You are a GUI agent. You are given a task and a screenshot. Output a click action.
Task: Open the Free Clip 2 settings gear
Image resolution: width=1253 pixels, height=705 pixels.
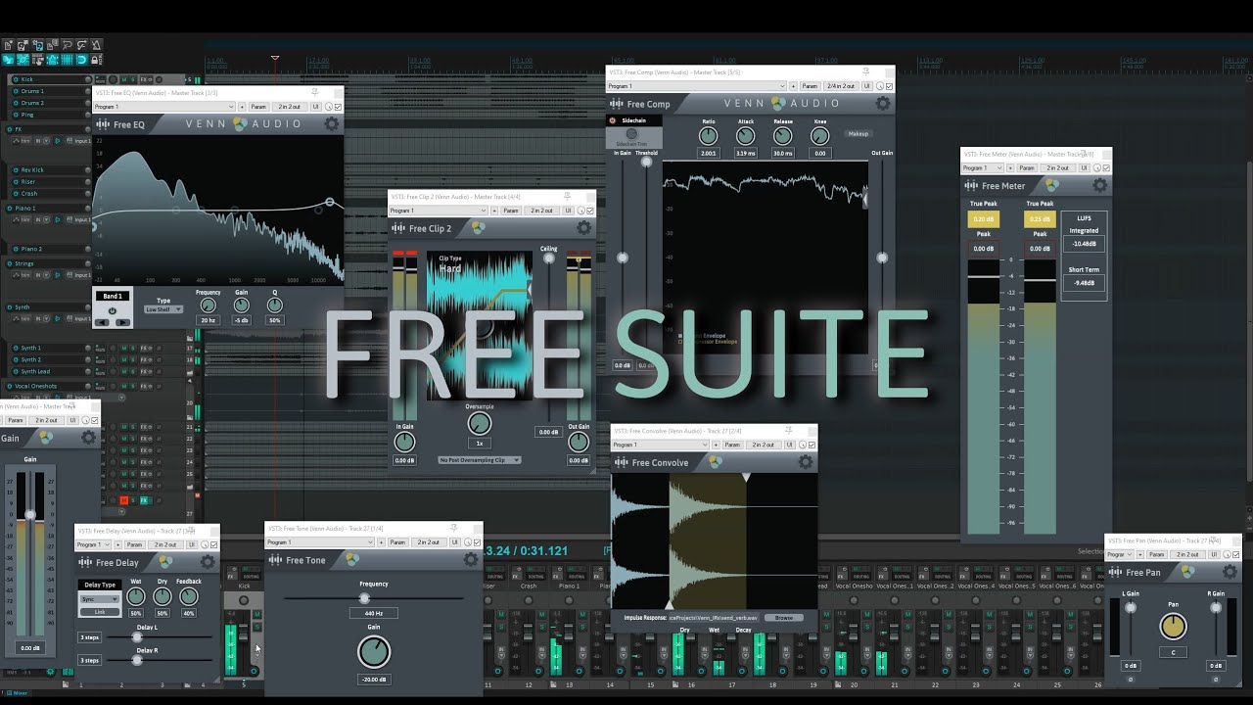[584, 228]
